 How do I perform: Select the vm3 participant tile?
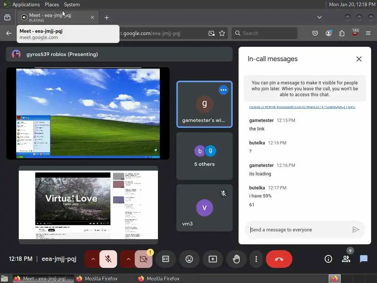click(204, 208)
